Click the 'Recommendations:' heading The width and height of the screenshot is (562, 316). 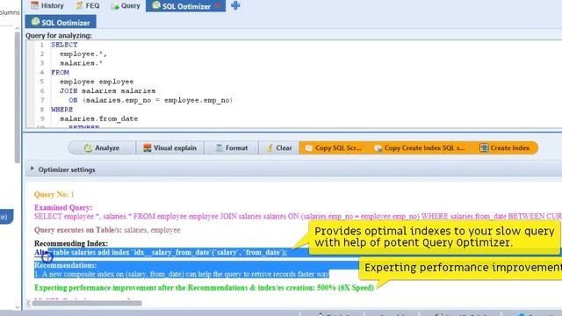tap(66, 265)
